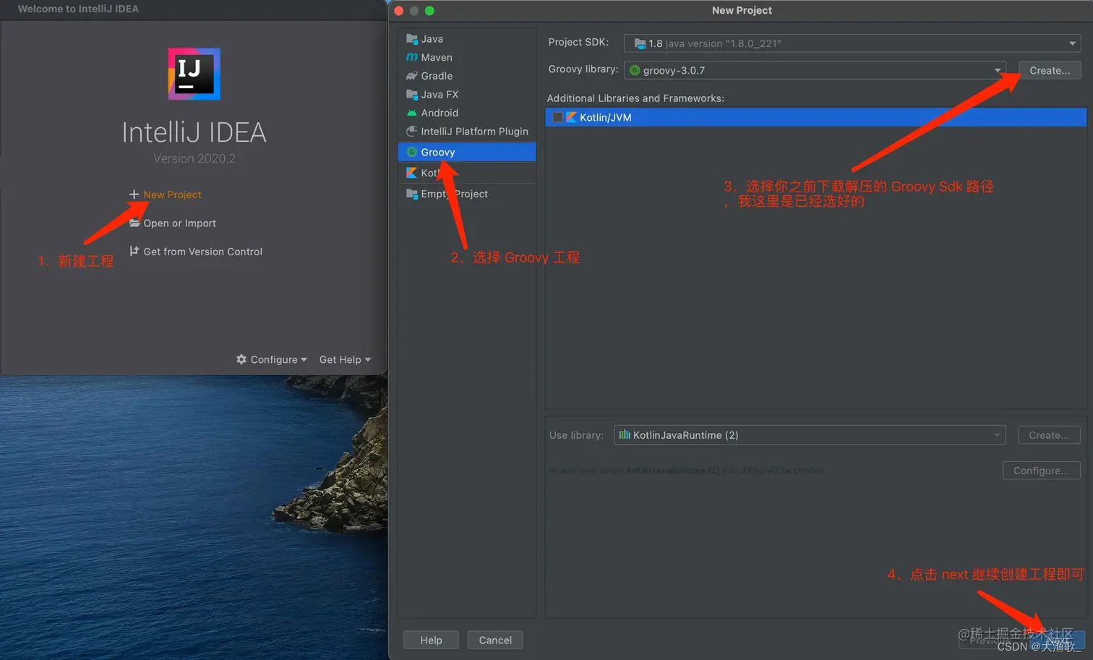This screenshot has height=660, width=1093.
Task: Click Create button next to Groovy library
Action: 1050,70
